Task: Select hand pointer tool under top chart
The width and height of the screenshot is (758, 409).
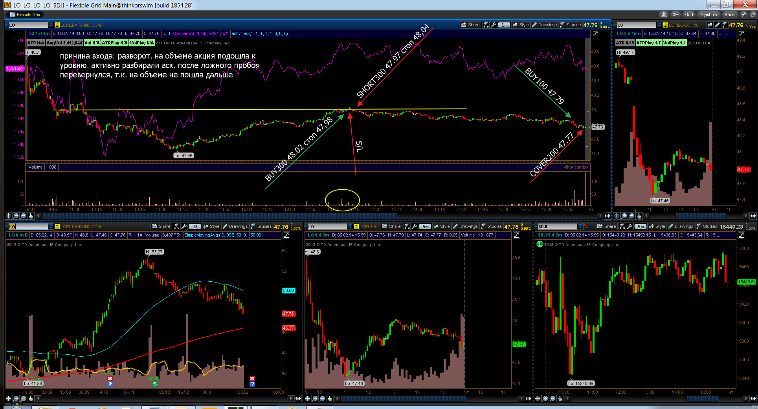Action: tap(31, 216)
